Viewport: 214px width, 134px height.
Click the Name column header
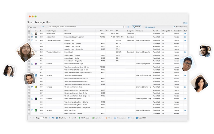point(67,31)
